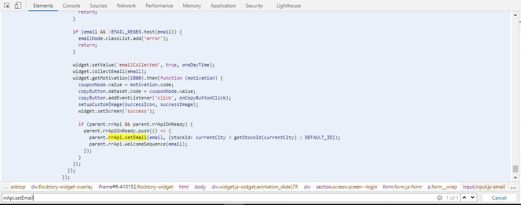
Task: Switch to the Console tab
Action: [x=72, y=6]
